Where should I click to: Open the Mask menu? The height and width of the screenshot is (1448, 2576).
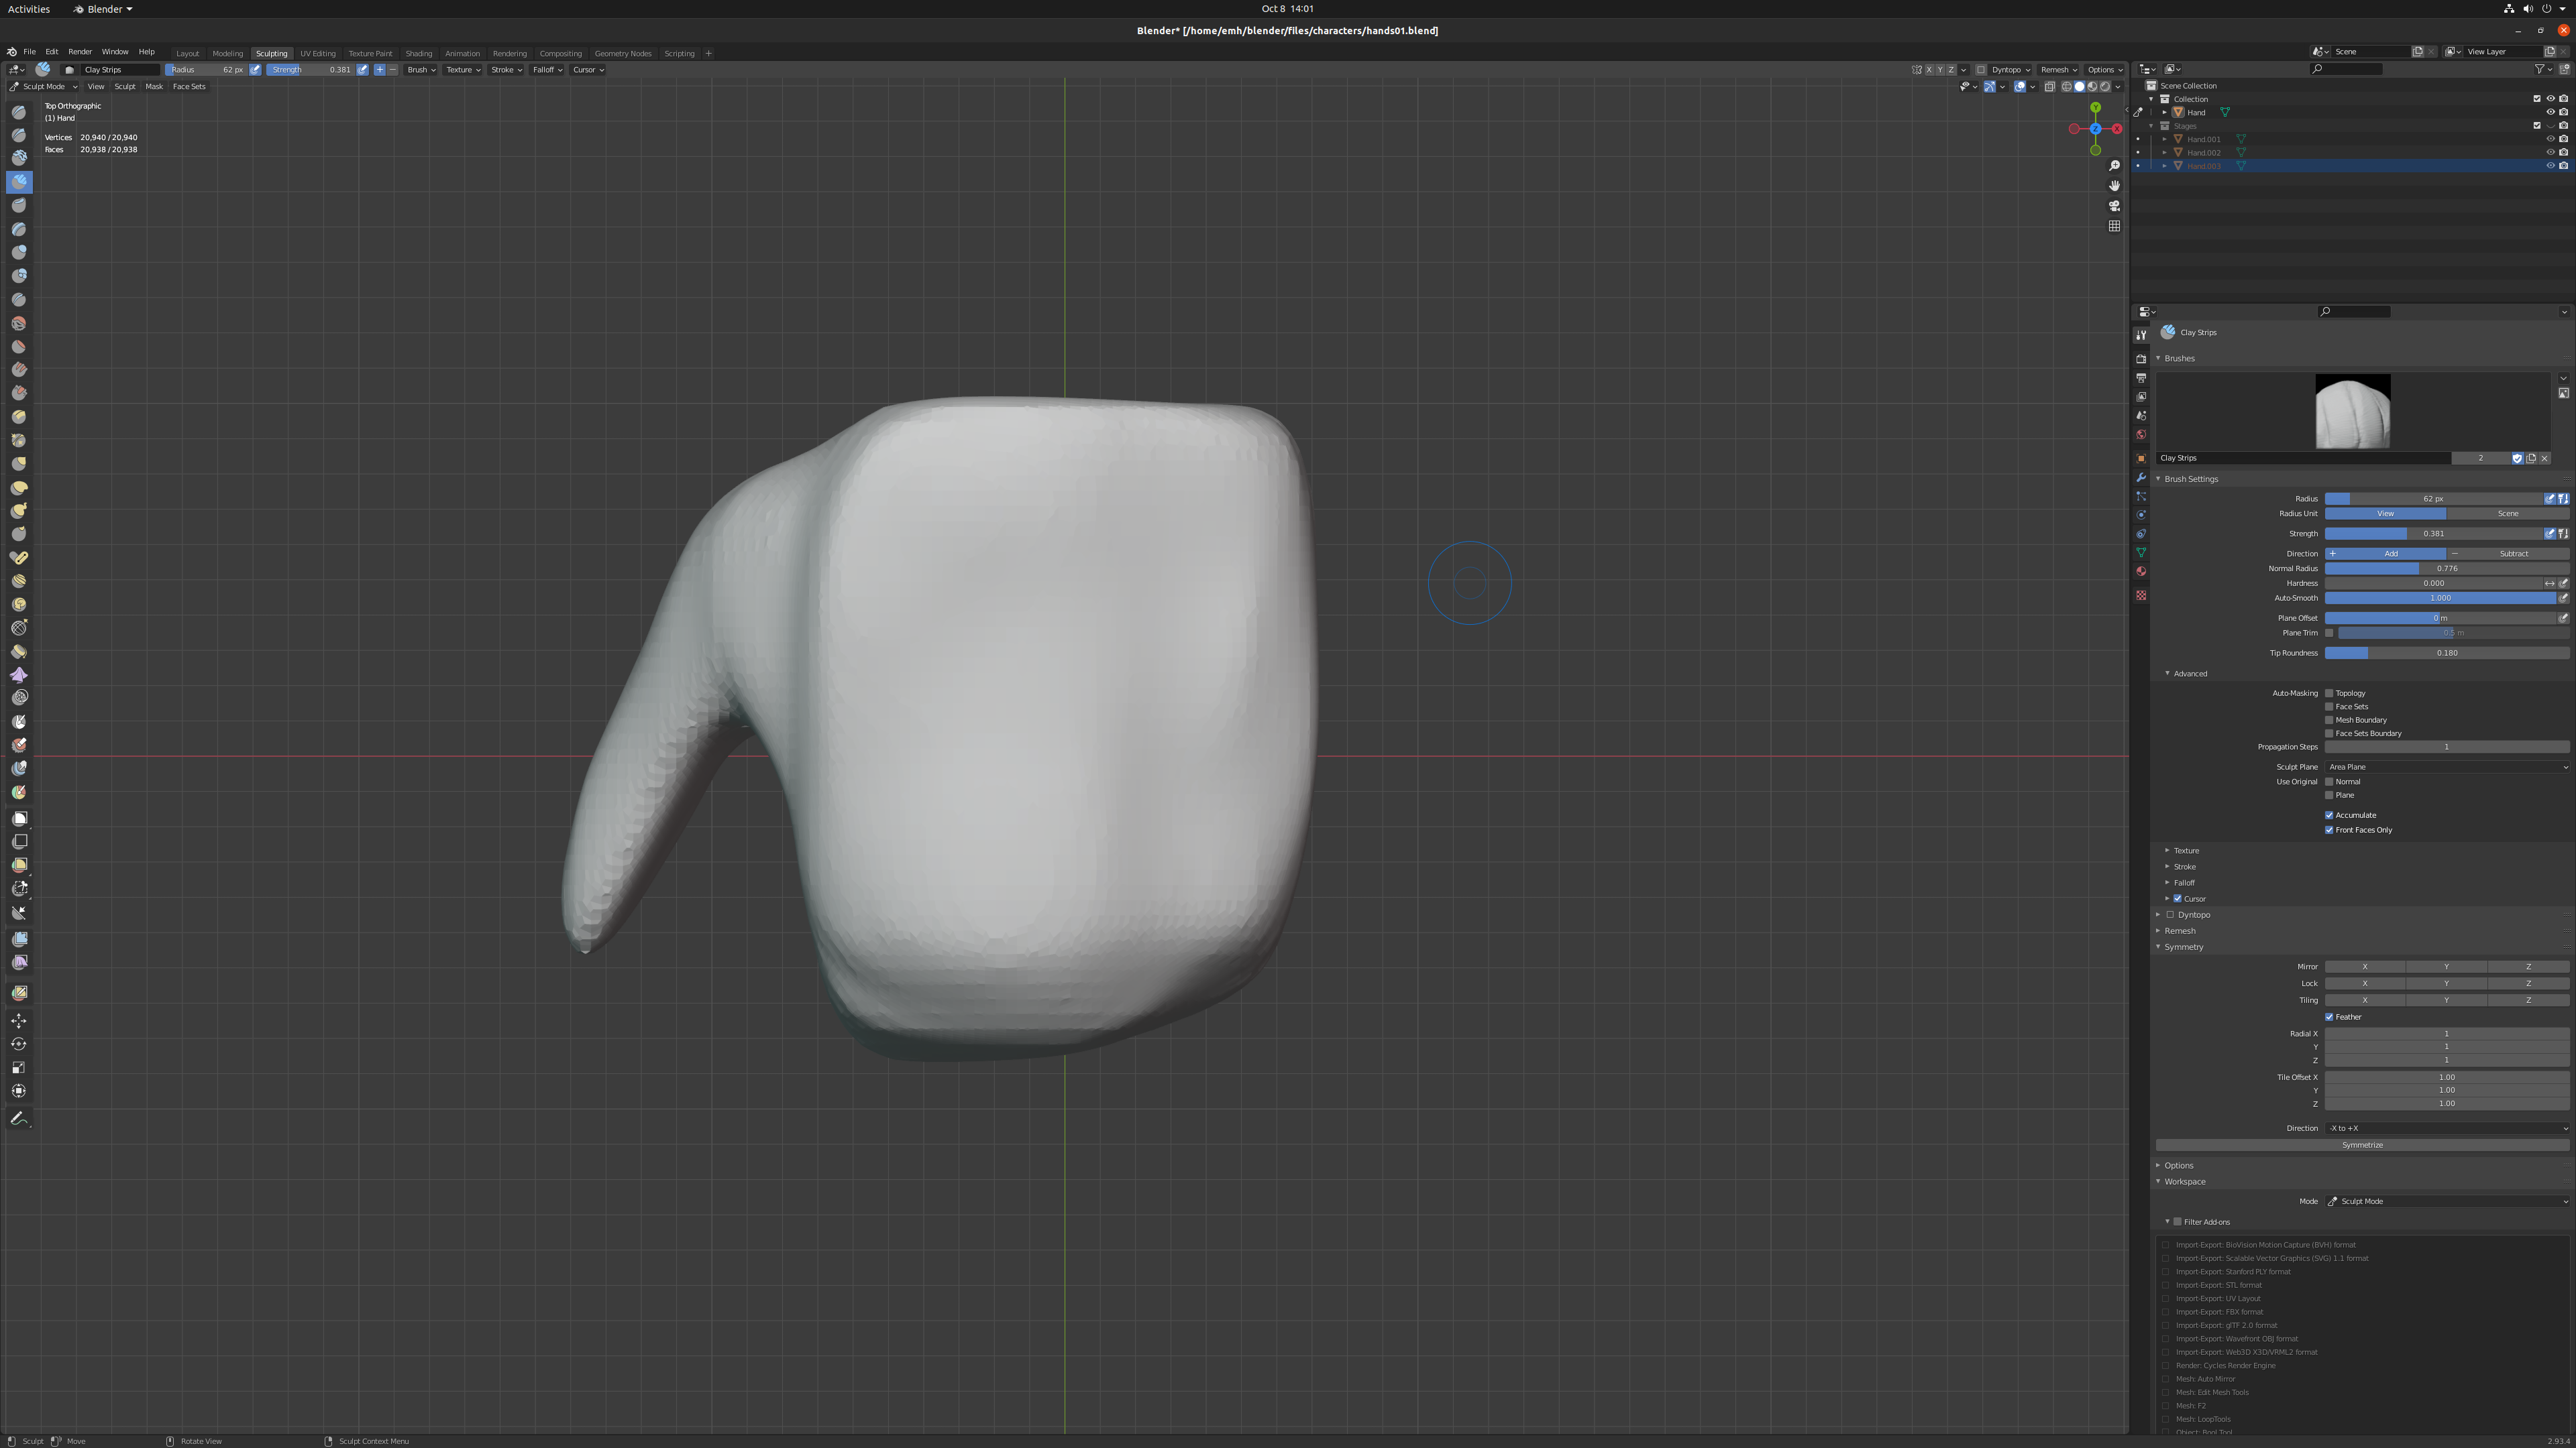154,87
